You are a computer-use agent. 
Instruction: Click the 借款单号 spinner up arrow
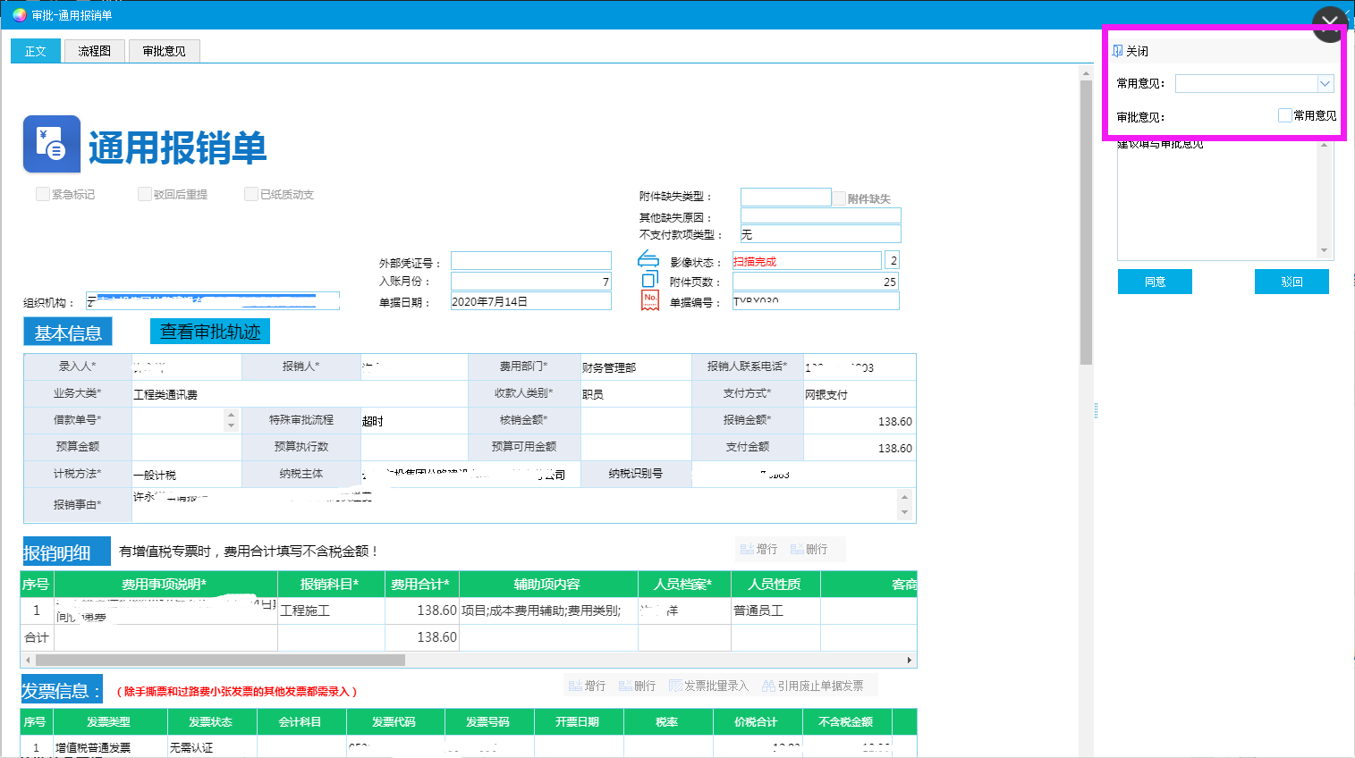232,415
